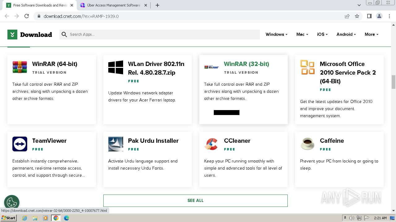
Task: Click the Download site logo text
Action: [x=36, y=35]
